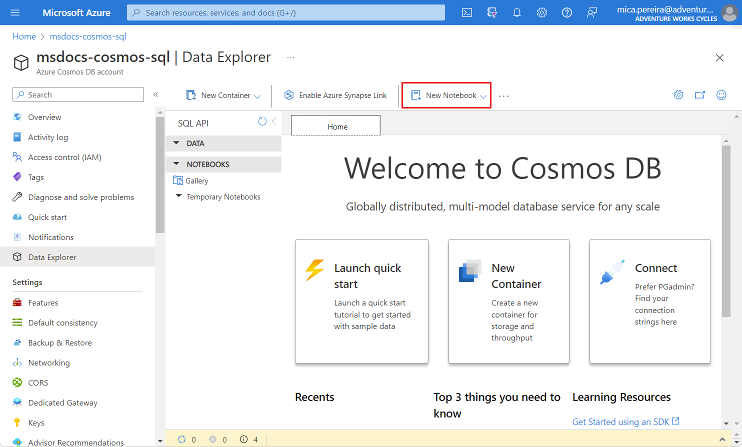Open the Azure portal hamburger menu

click(x=15, y=12)
